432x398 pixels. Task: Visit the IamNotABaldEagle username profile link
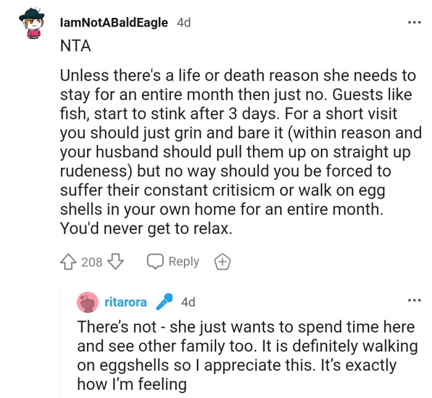pyautogui.click(x=114, y=23)
